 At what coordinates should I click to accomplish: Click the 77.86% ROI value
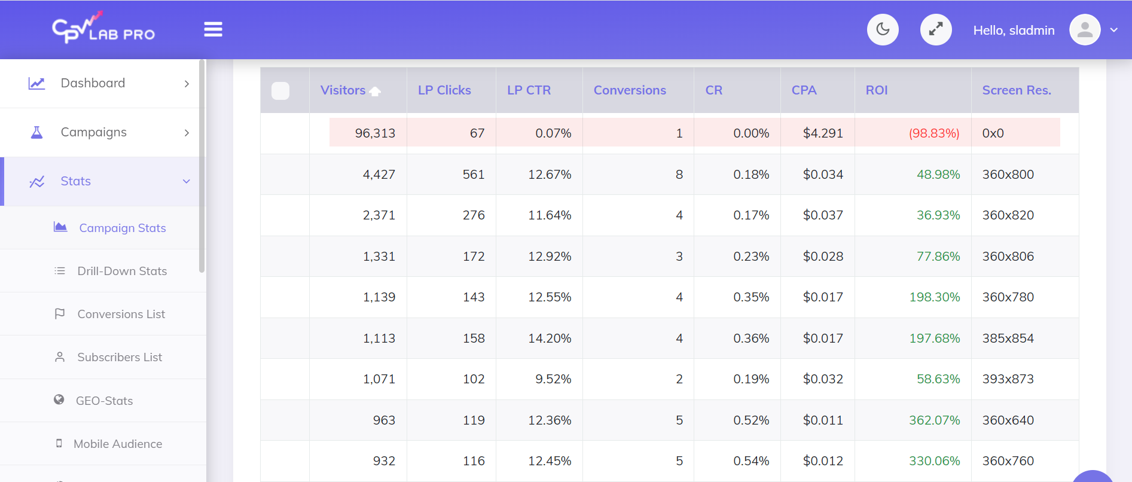click(938, 256)
